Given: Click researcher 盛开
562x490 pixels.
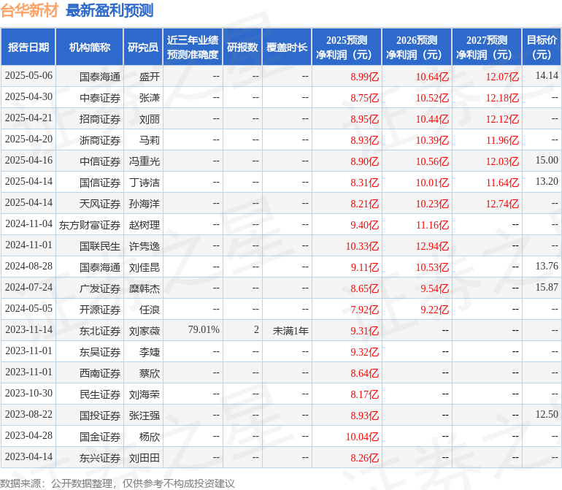Looking at the screenshot, I should pos(150,77).
